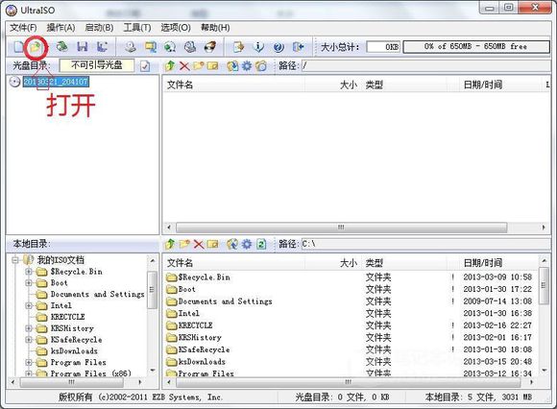The image size is (557, 409).
Task: Click the Up folder icon beside the 路径: / field
Action: 170,65
